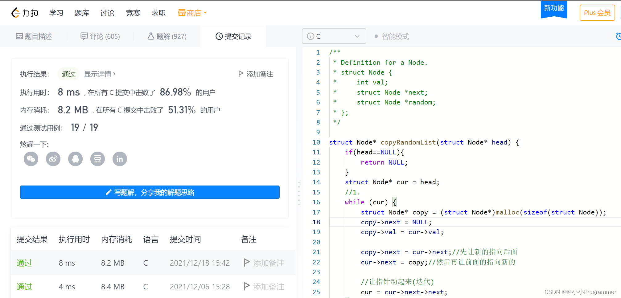This screenshot has height=298, width=621.
Task: Open the 通过 link for 8 ms submission
Action: tap(24, 263)
